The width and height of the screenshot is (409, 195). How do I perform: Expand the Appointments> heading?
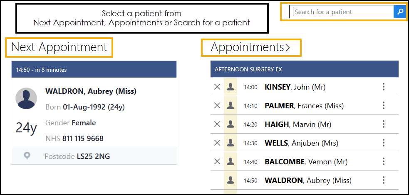250,48
